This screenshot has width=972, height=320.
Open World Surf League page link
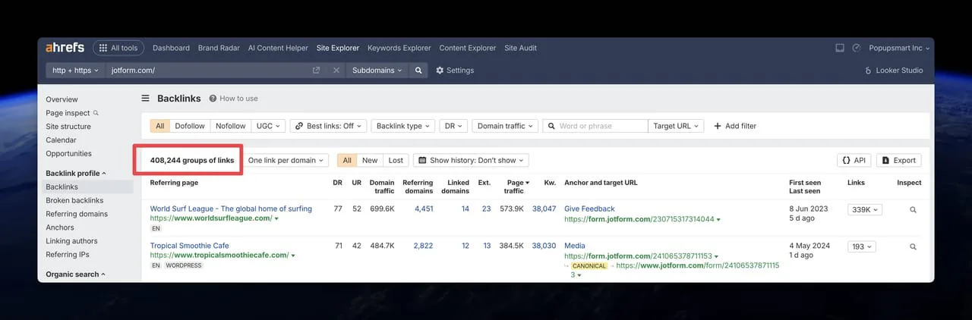coord(231,209)
